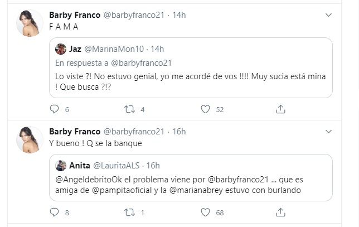Open Barby Franco's avatar on the first tweet

point(29,23)
